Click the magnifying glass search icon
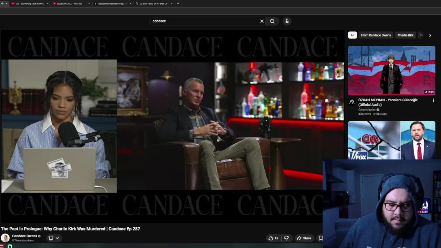This screenshot has width=441, height=248. point(272,21)
